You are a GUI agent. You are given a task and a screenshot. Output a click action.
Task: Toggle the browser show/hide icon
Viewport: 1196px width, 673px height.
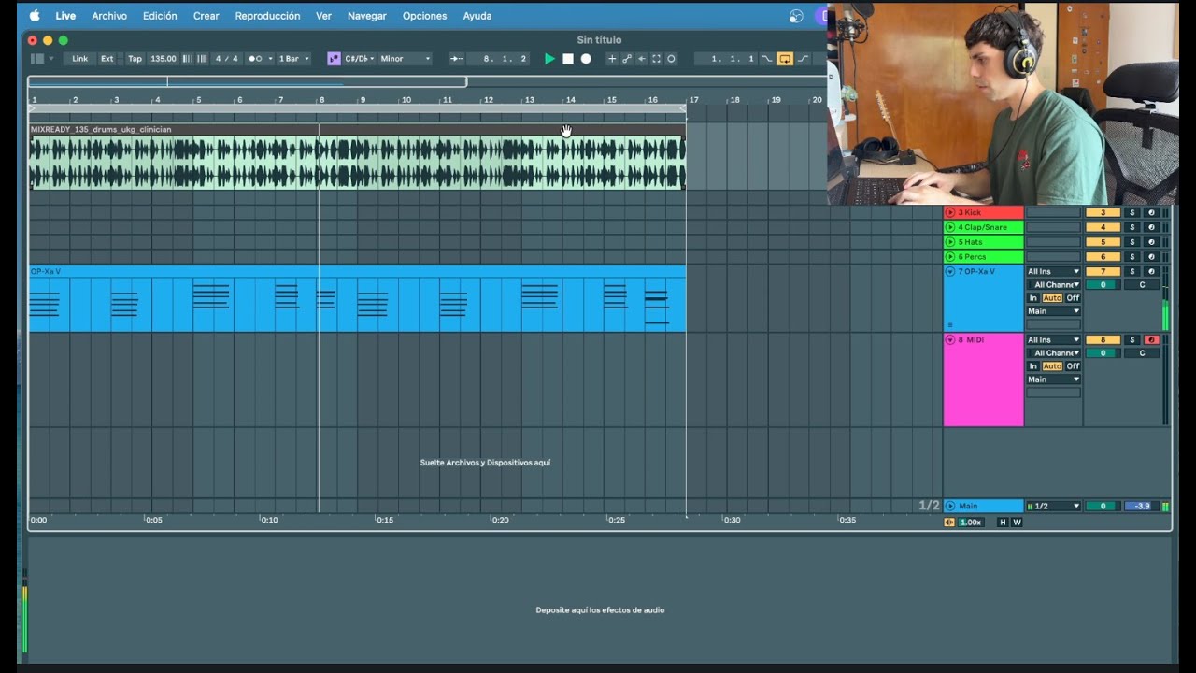[37, 58]
